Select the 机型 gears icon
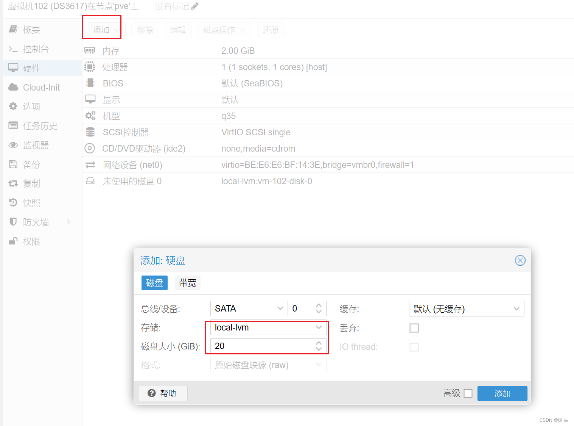The height and width of the screenshot is (426, 574). pyautogui.click(x=90, y=116)
